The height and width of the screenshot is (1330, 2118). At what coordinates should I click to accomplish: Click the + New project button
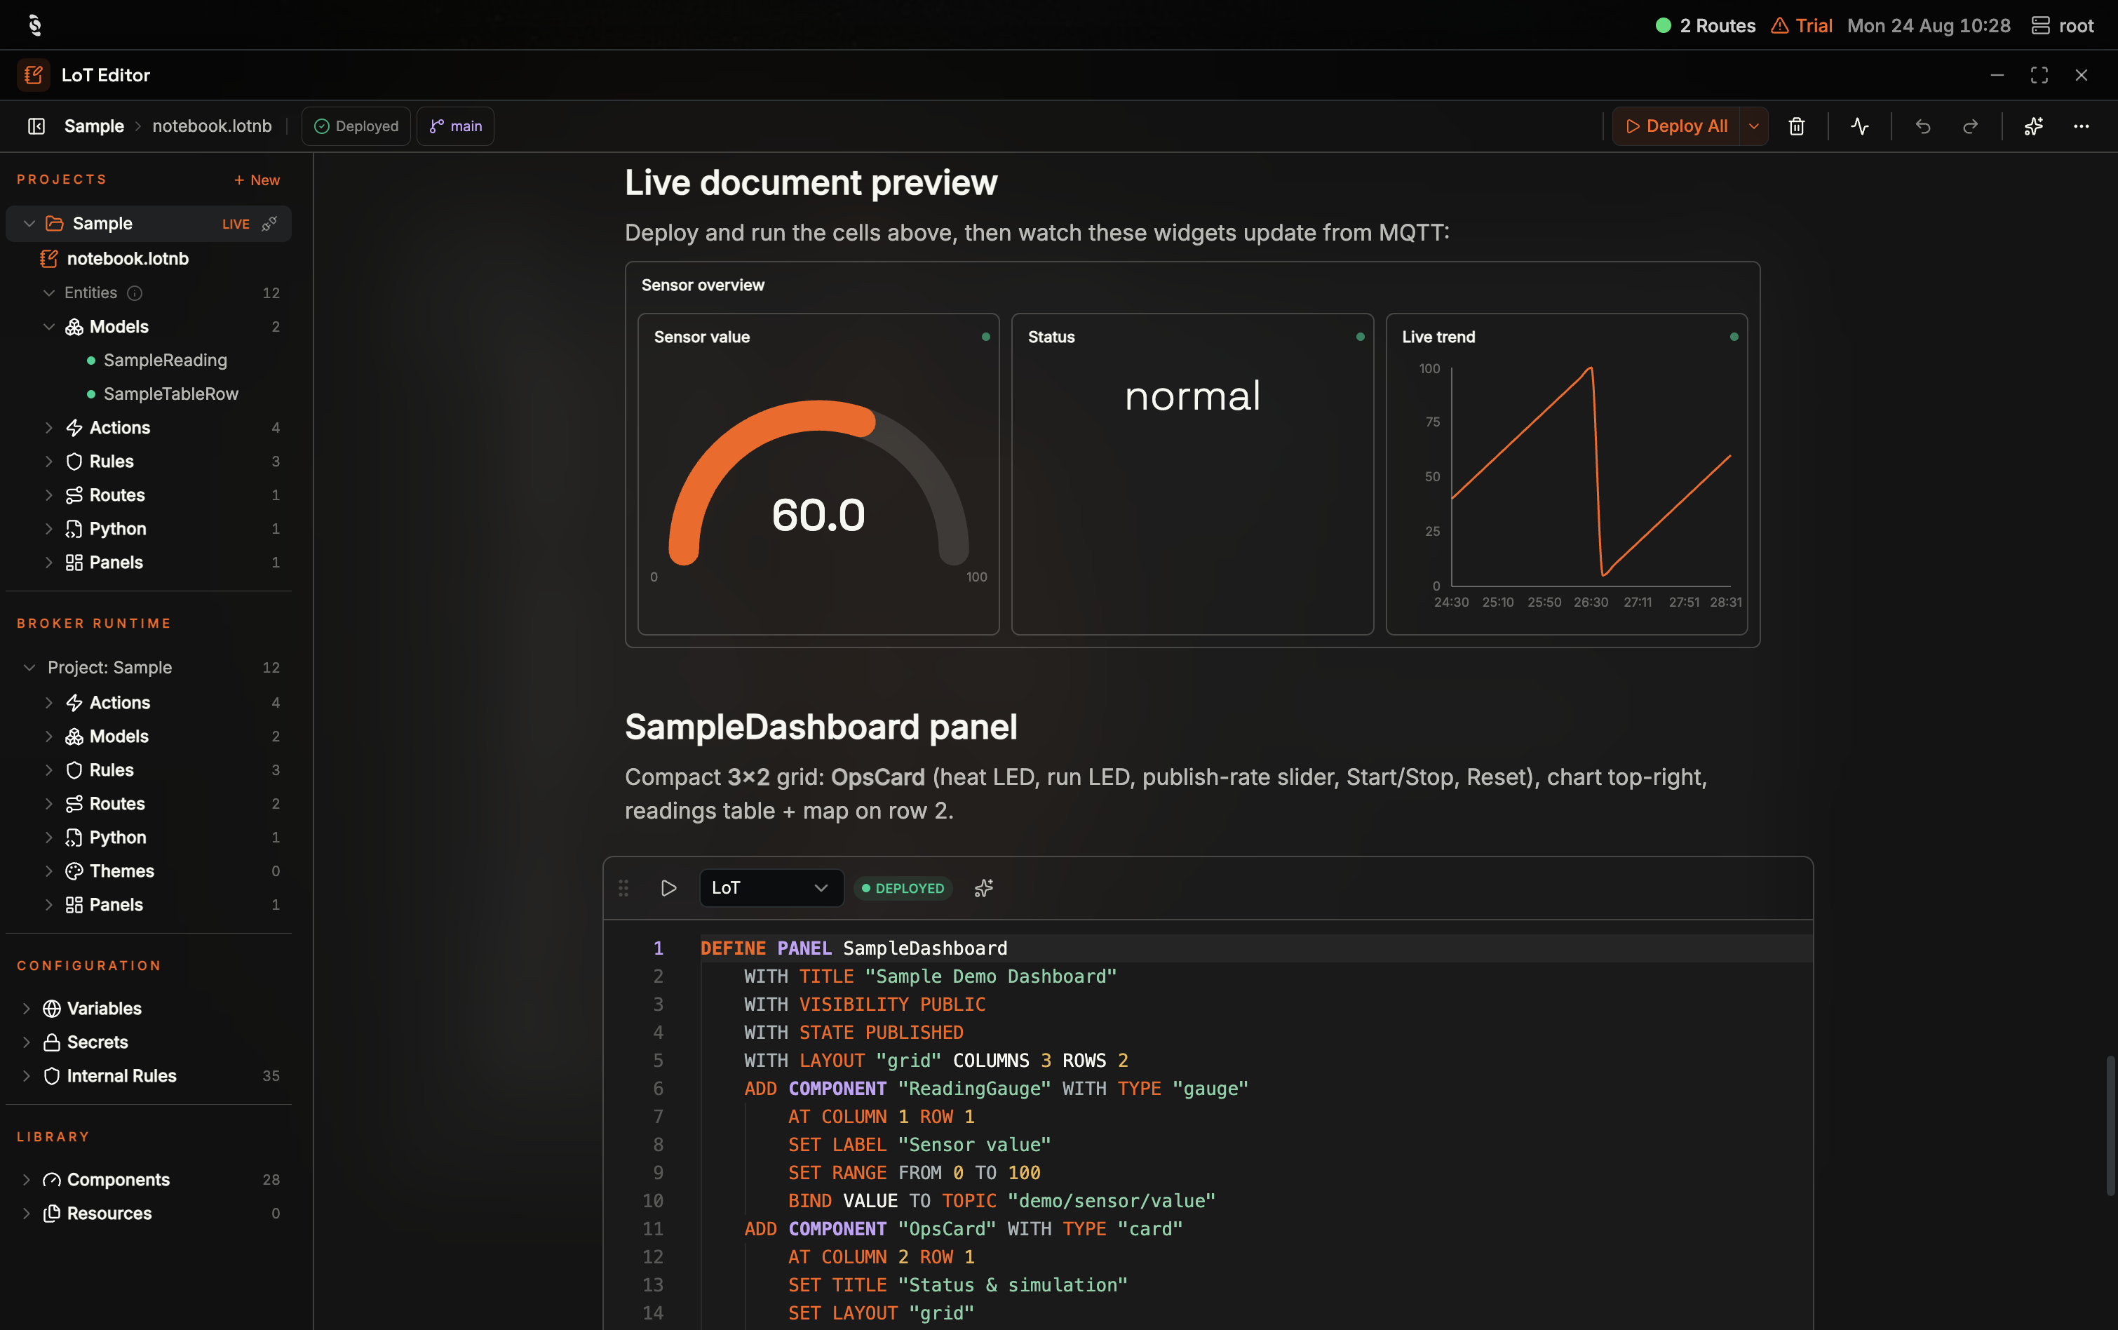257,180
